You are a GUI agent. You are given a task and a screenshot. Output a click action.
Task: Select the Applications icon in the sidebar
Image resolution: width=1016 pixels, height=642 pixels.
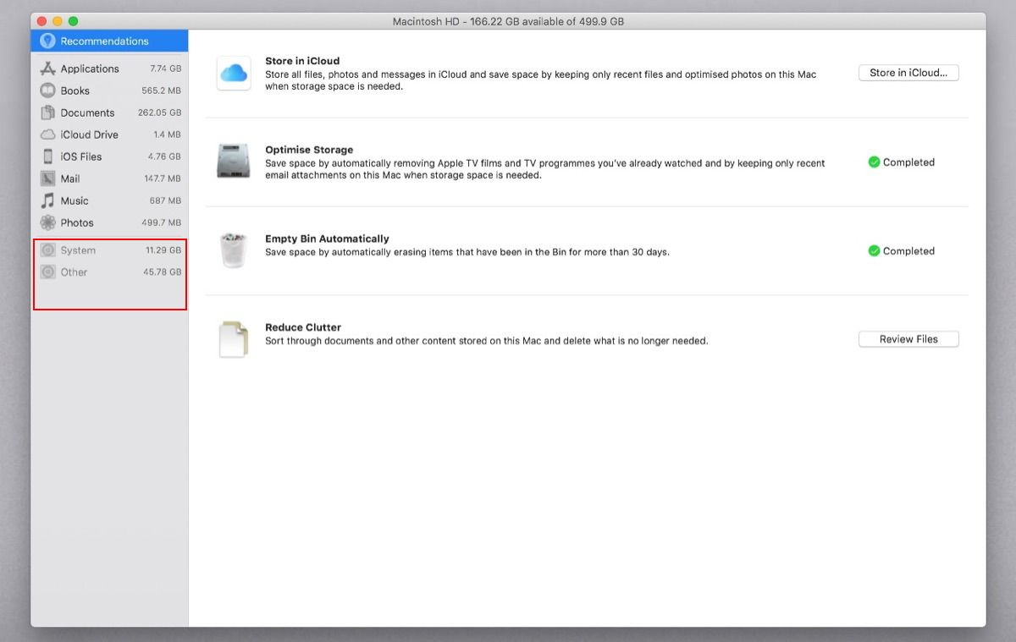click(x=48, y=69)
